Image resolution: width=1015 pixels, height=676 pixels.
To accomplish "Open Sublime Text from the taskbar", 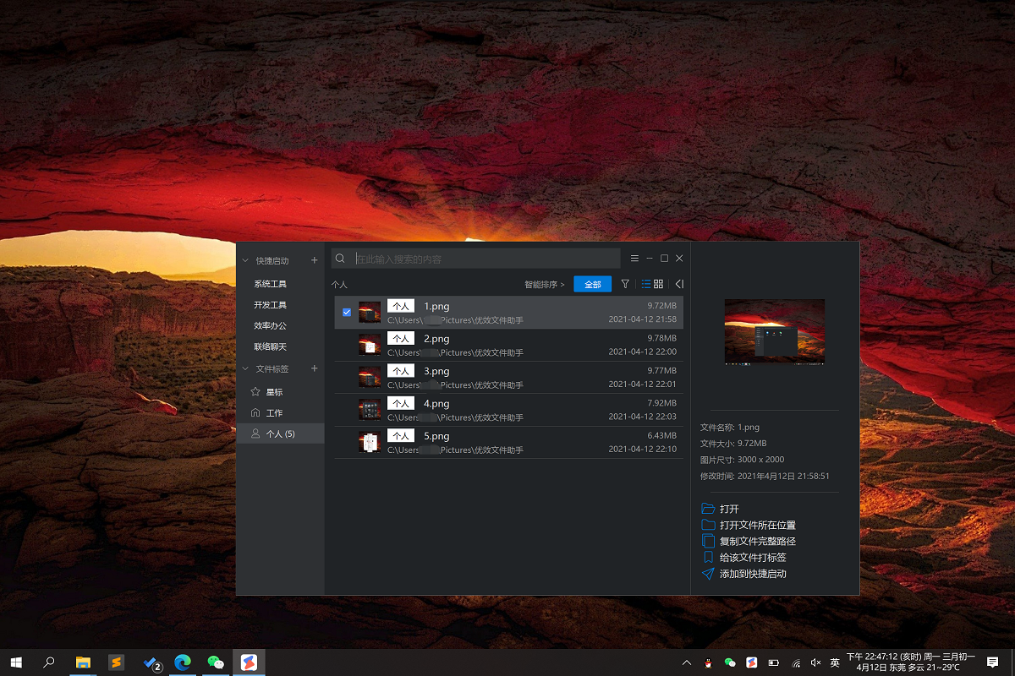I will (x=117, y=662).
